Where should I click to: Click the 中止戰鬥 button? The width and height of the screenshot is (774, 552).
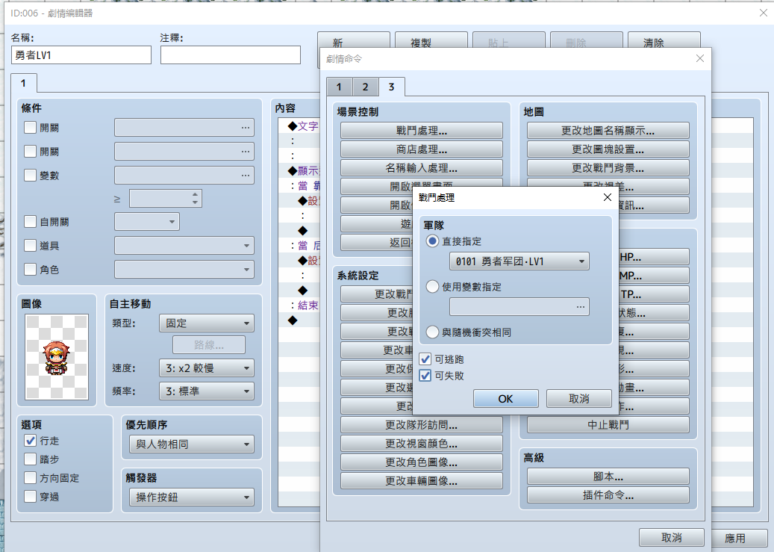point(608,424)
